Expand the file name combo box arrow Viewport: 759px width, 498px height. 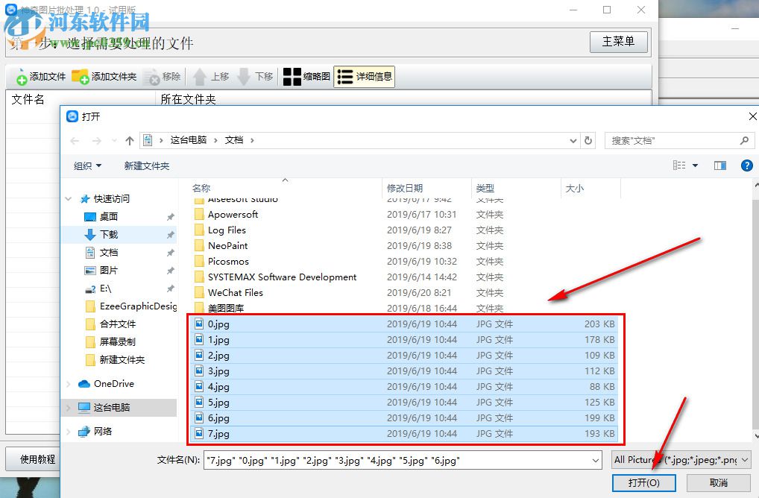tap(594, 460)
